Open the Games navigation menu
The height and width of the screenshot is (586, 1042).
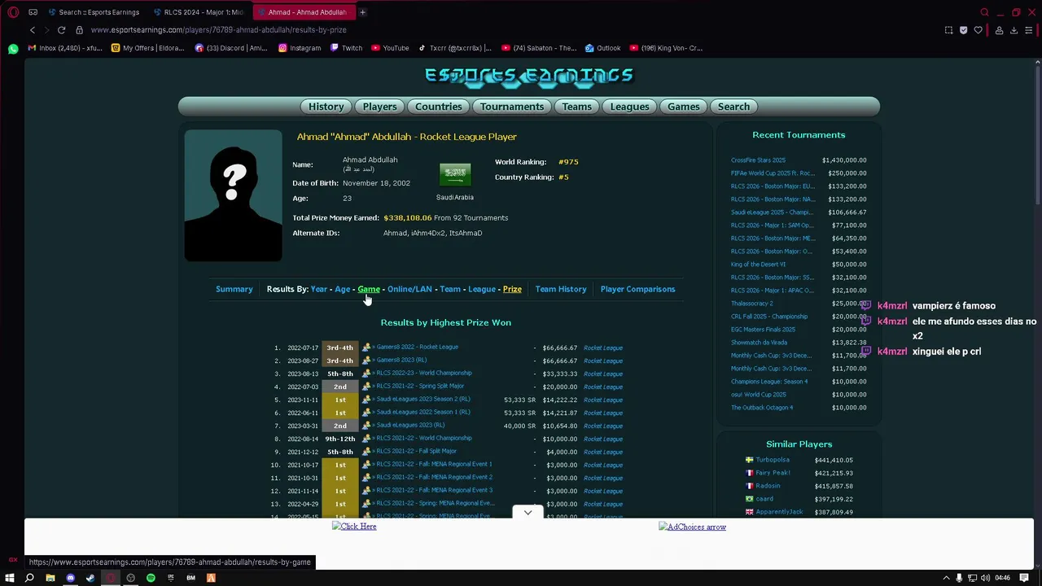tap(683, 107)
